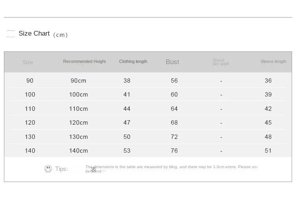Click the Size column header

(x=28, y=63)
